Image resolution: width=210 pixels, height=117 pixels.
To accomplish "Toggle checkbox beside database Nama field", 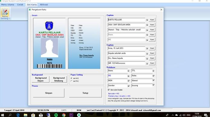I will [128, 71].
